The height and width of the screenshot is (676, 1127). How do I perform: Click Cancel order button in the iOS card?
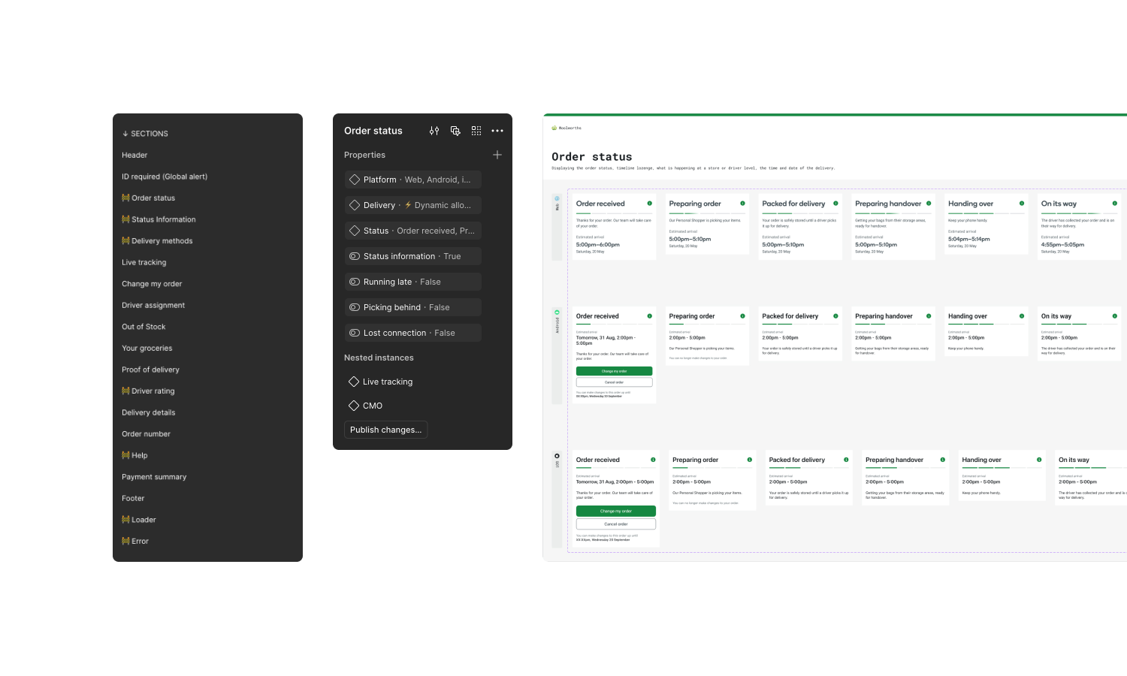[x=615, y=524]
